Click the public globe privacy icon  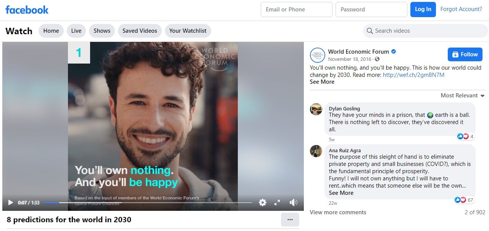click(377, 59)
